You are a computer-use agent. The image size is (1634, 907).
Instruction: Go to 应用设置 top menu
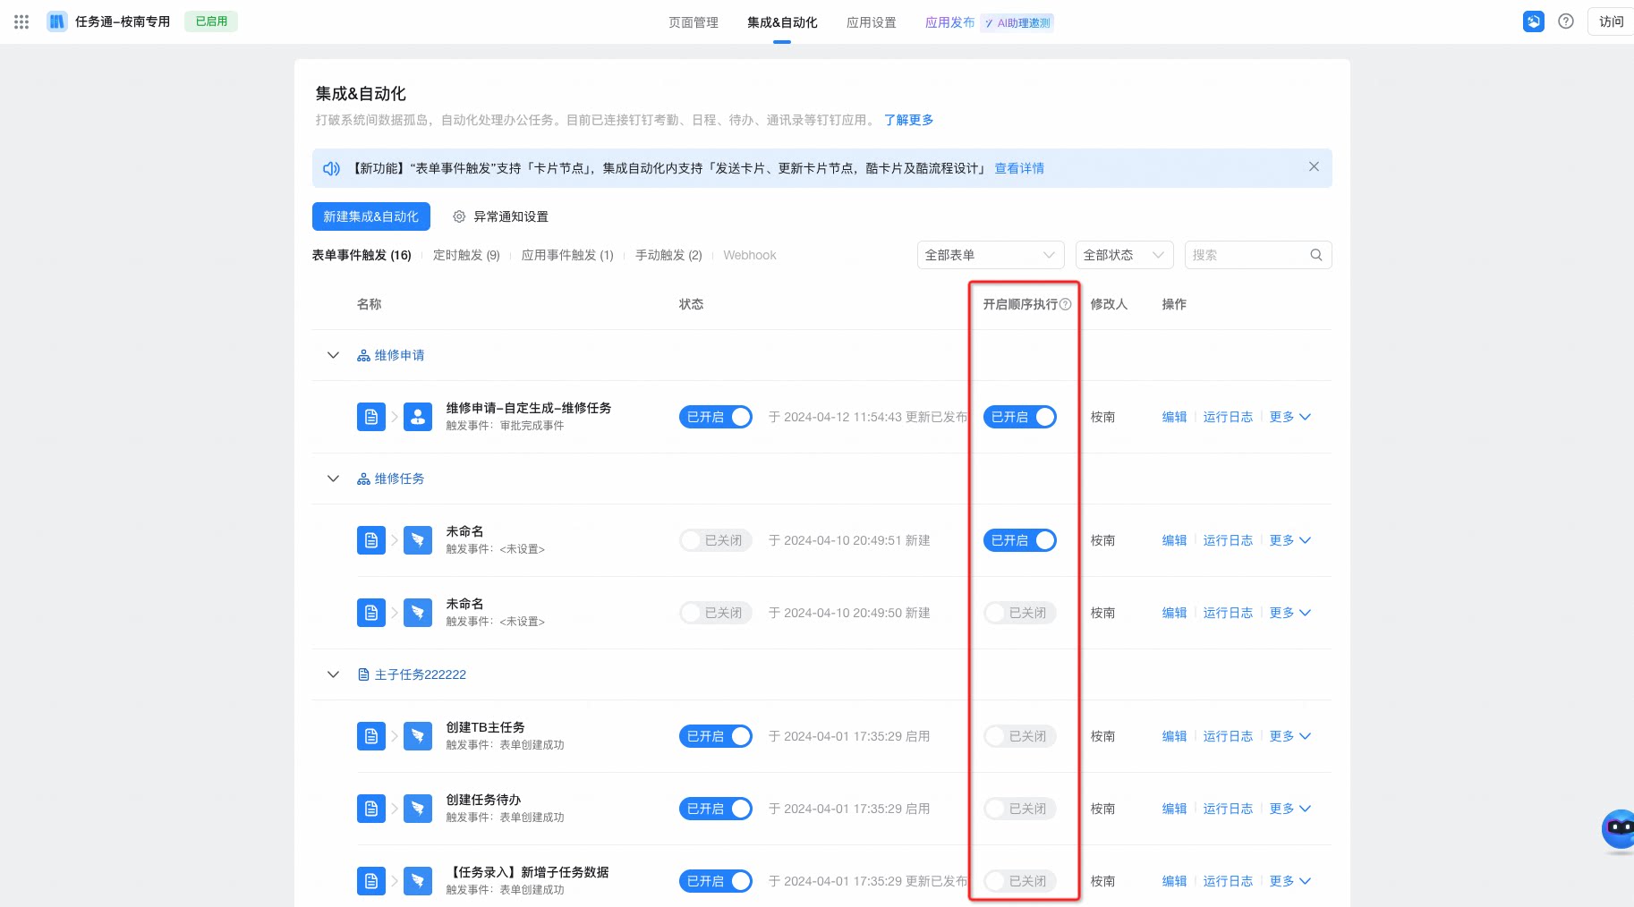pos(871,22)
